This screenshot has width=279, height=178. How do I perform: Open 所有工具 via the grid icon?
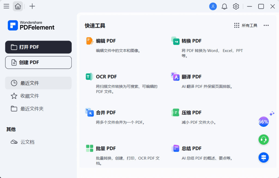(236, 25)
